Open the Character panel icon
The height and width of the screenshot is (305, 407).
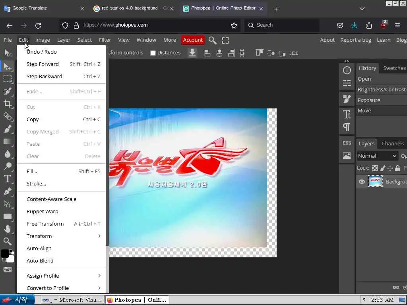coord(347,114)
